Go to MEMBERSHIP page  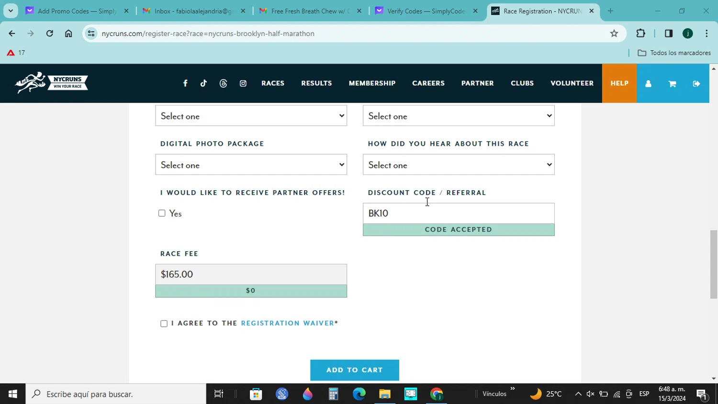[x=372, y=83]
